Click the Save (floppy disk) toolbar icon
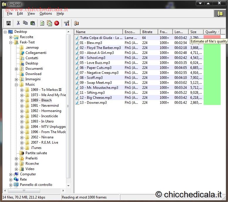228x202 pixels. pyautogui.click(x=9, y=23)
